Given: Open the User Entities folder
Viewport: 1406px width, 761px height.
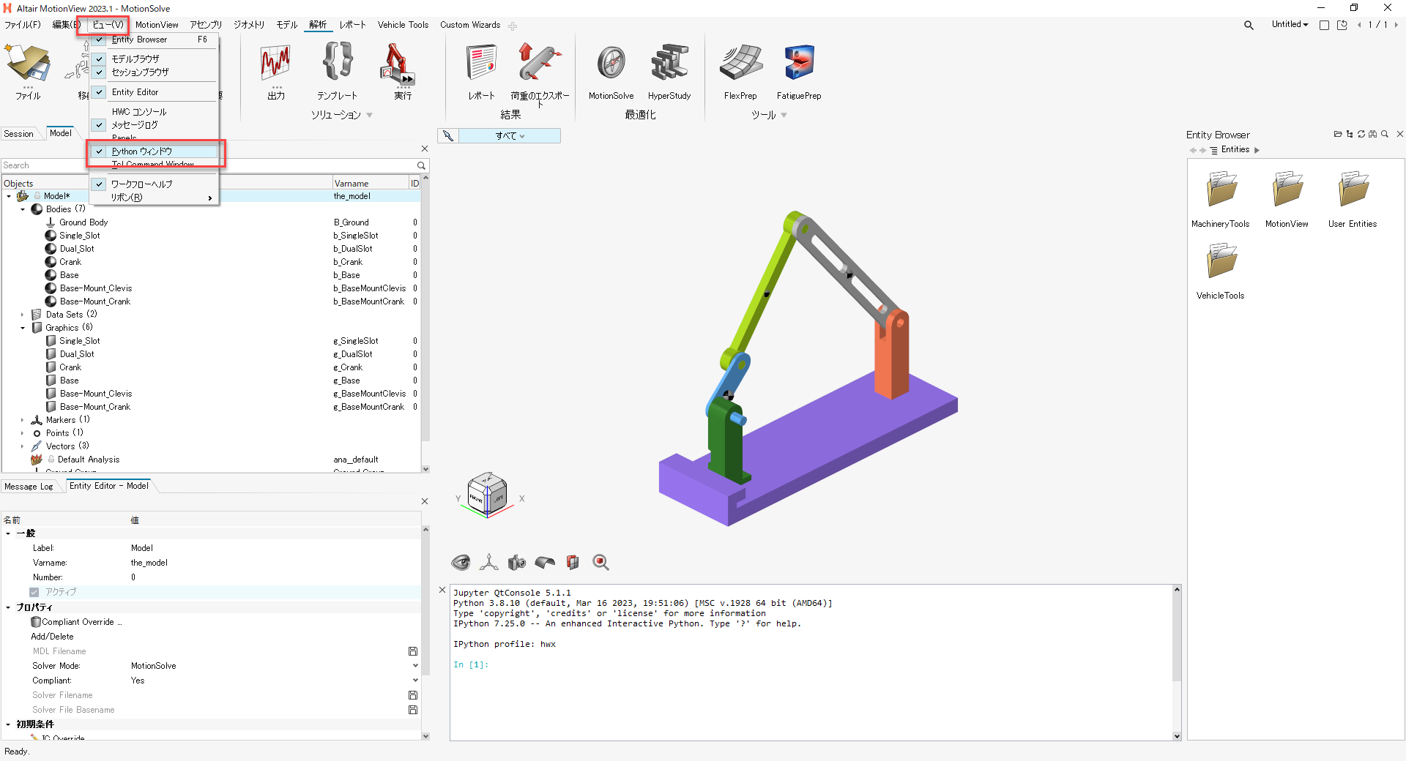Looking at the screenshot, I should tap(1353, 199).
